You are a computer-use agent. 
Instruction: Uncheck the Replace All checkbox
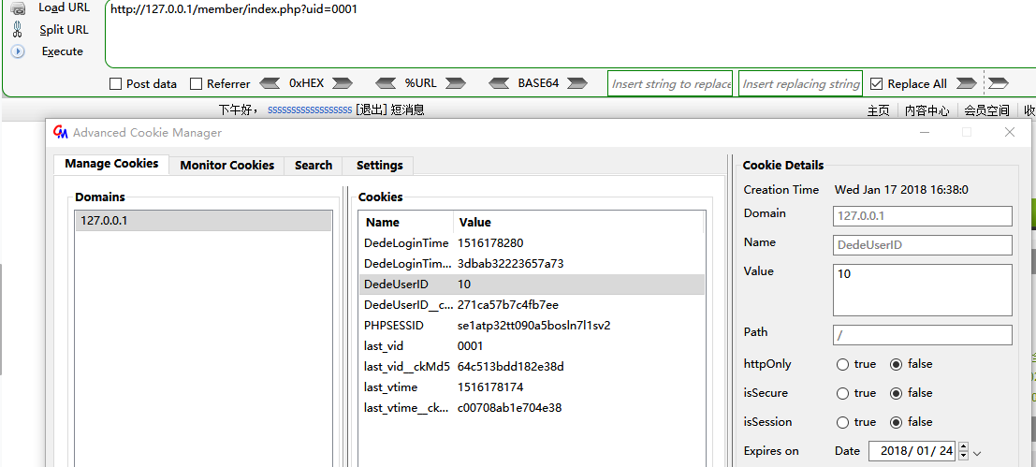pos(876,84)
